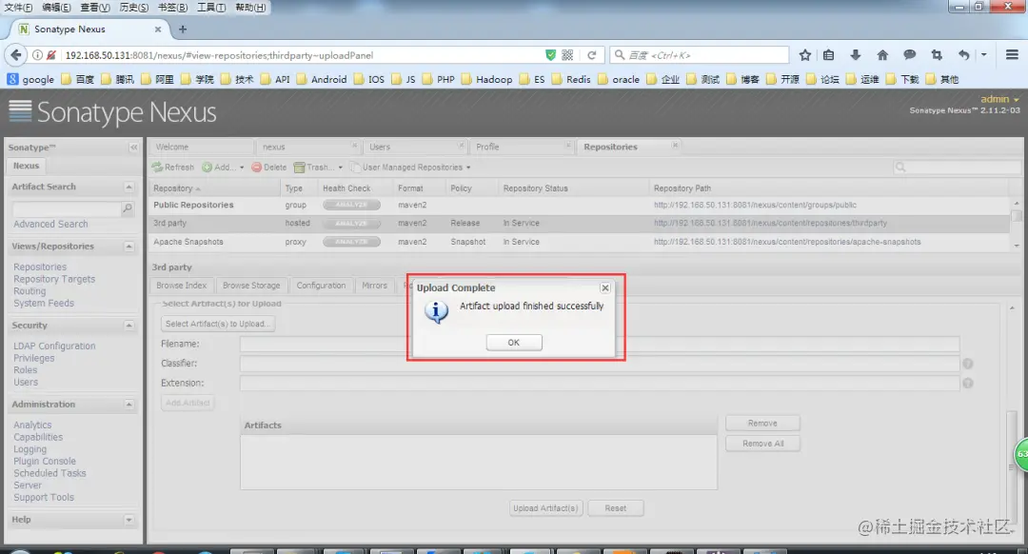Close the Sonatype Nexus browser tab
The image size is (1028, 554).
(158, 30)
